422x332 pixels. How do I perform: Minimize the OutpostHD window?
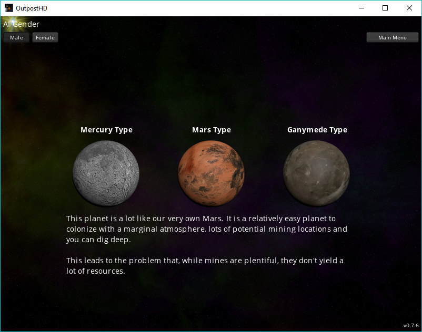(x=361, y=8)
